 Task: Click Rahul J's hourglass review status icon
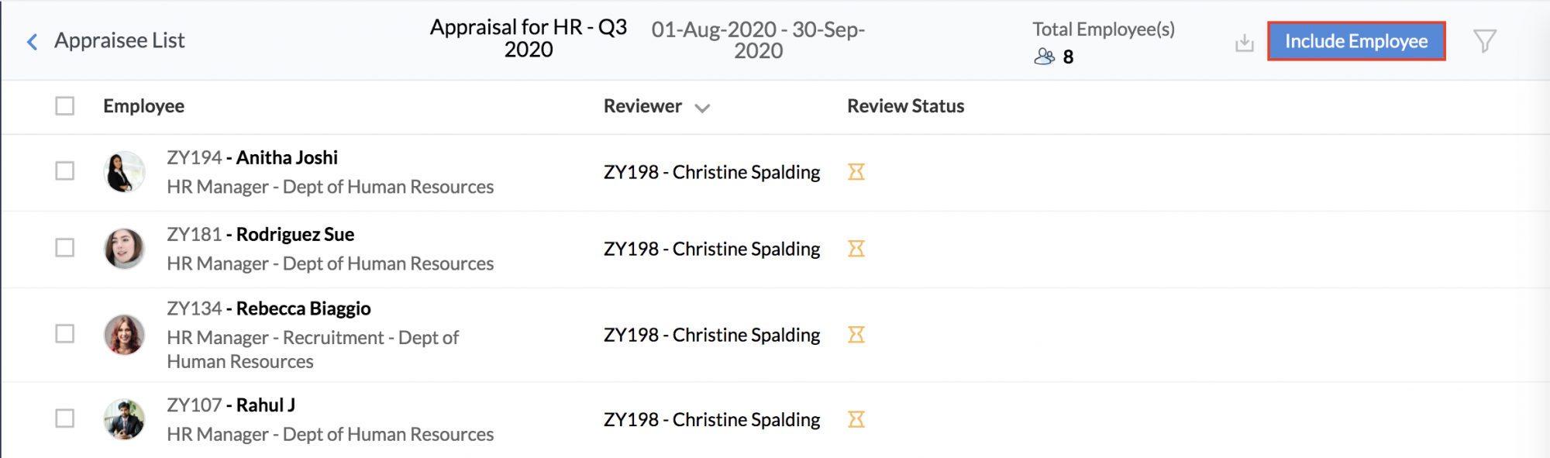point(856,419)
